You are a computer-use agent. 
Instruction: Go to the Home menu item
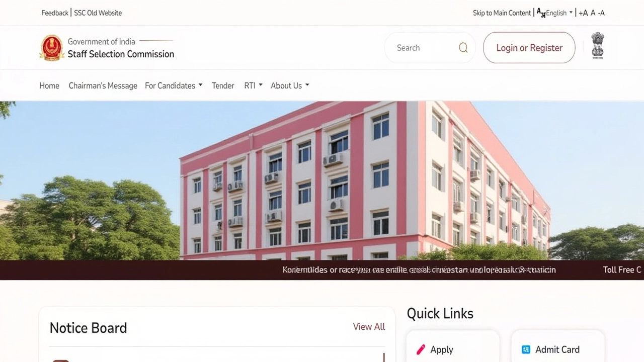click(x=49, y=85)
